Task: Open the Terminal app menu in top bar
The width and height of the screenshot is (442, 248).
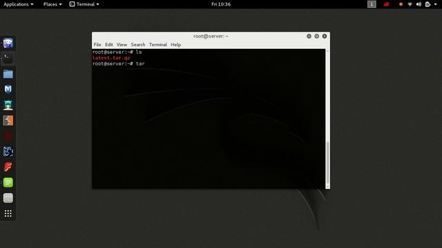Action: pyautogui.click(x=84, y=4)
